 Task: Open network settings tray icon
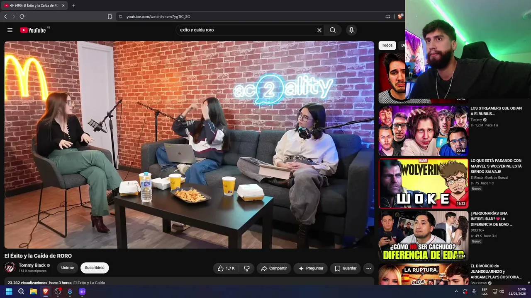click(495, 291)
